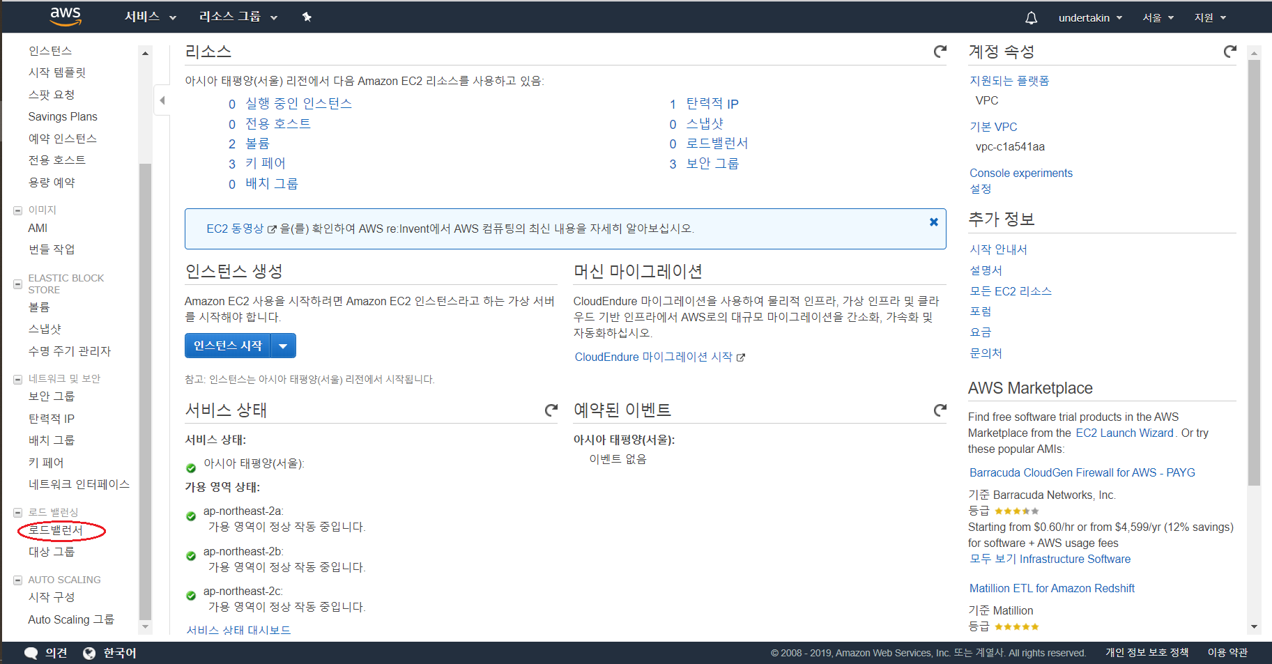Click CloudEndure 마이그레이션 시작 link
Viewport: 1272px width, 664px height.
click(654, 357)
